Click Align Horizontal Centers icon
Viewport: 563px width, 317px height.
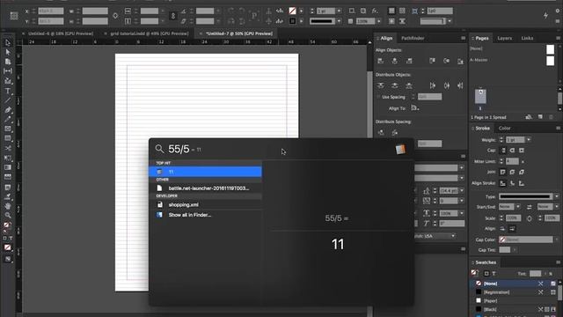[395, 61]
